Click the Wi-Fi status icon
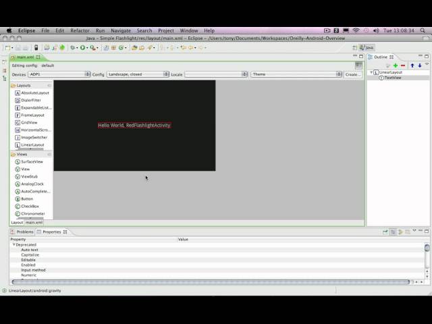432x324 pixels. pos(356,30)
